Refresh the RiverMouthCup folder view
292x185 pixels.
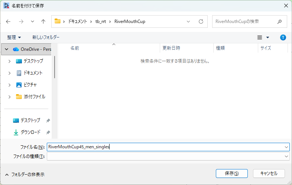tap(201, 22)
